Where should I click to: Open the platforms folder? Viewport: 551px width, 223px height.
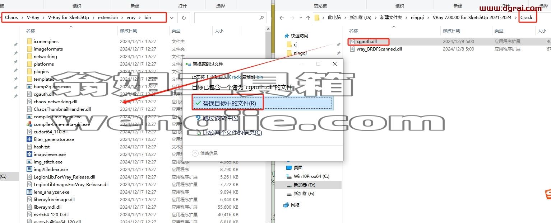[43, 64]
